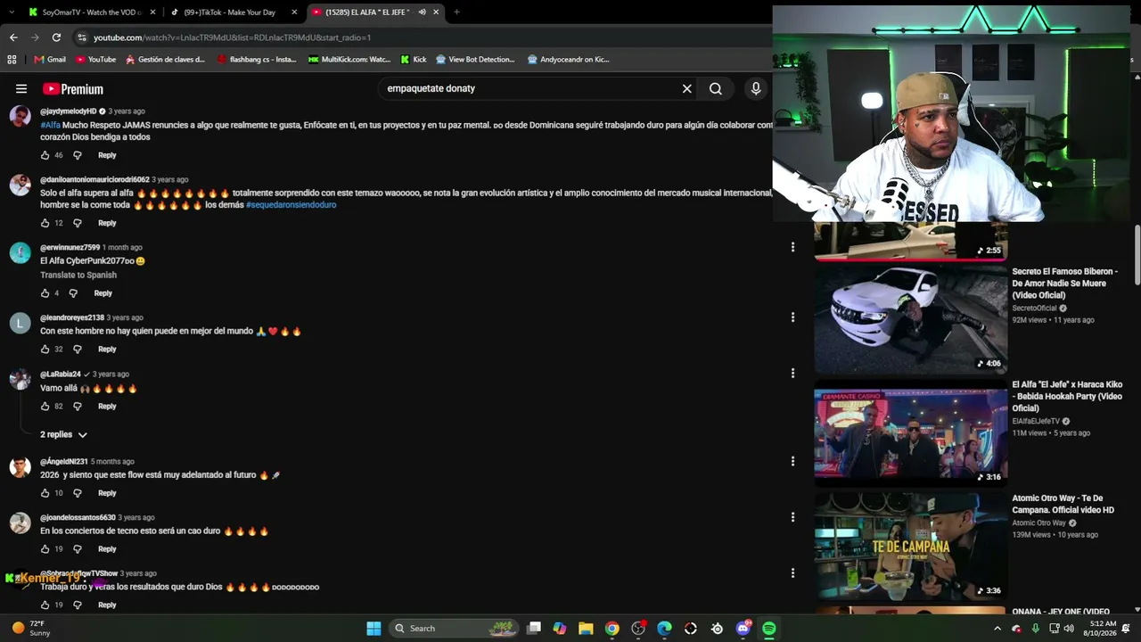1141x642 pixels.
Task: Go back to the previous page
Action: coord(13,37)
